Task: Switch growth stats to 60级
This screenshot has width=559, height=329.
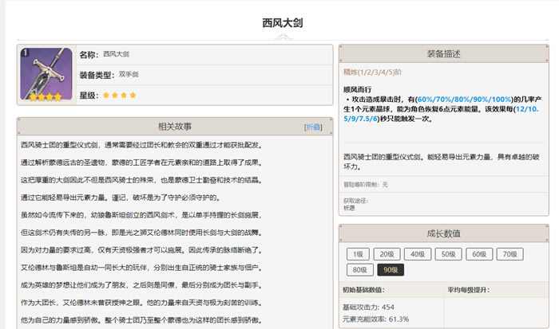Action: point(478,254)
